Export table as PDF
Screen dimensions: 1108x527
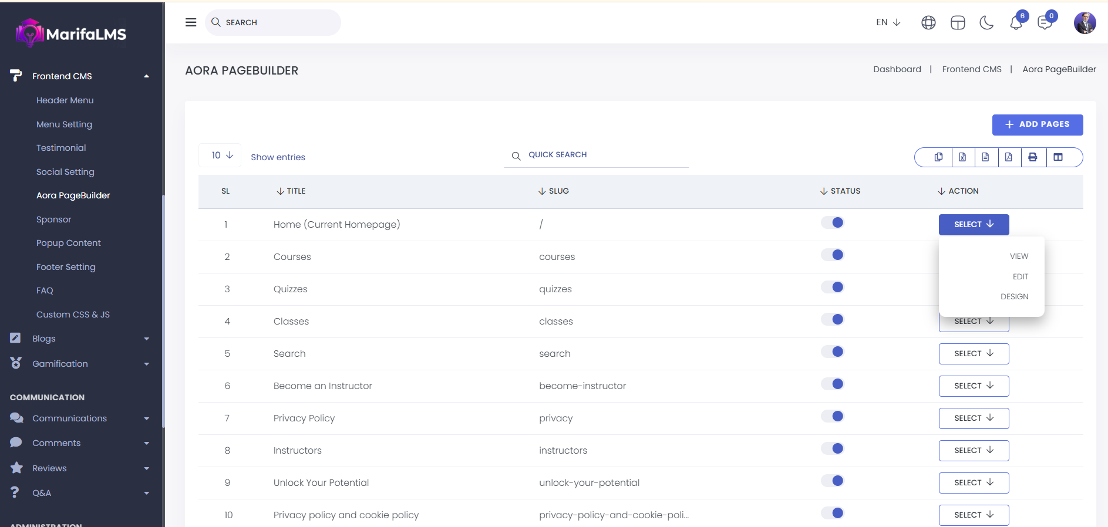(x=1009, y=157)
